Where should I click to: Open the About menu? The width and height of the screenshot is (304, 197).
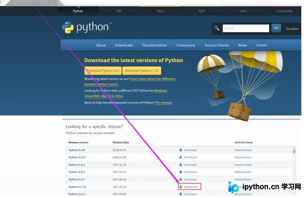point(101,45)
